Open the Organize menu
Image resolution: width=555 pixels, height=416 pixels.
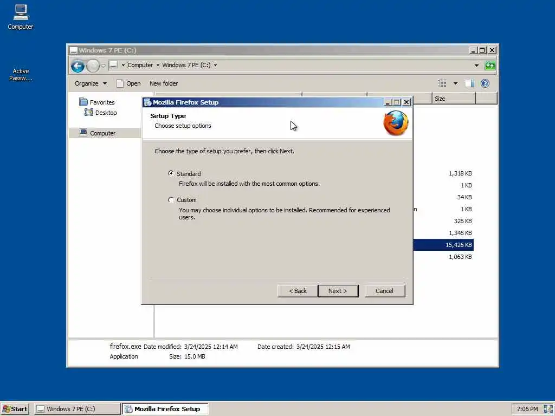[x=91, y=83]
